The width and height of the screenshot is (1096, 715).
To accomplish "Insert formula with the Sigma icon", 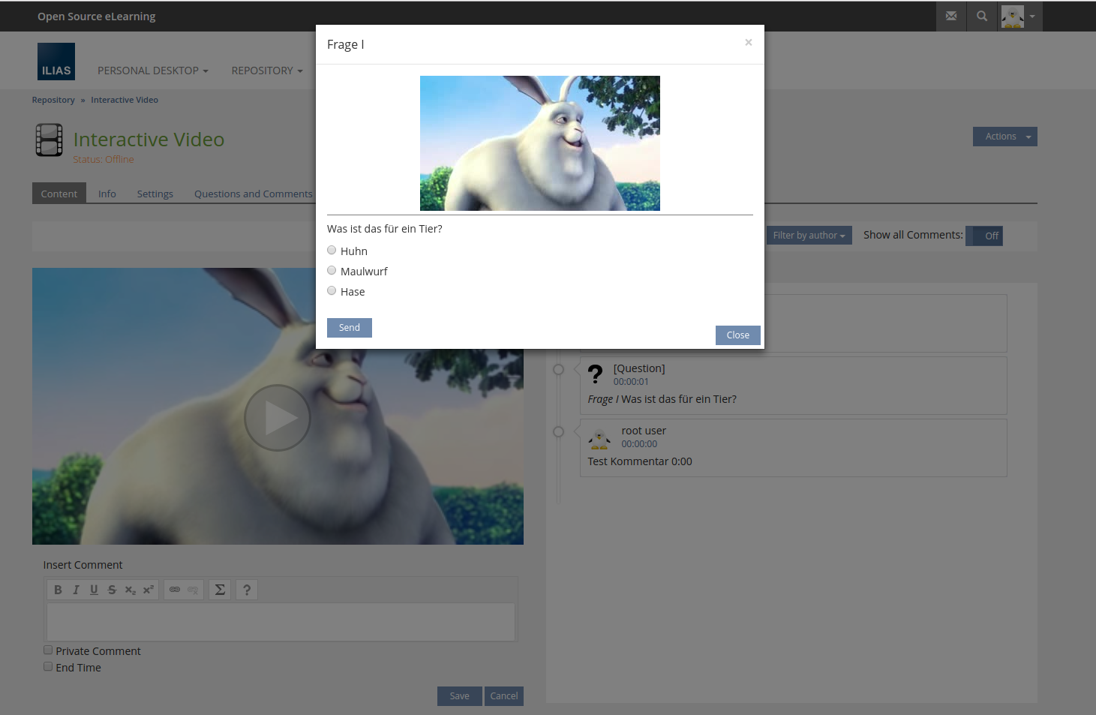I will [220, 590].
